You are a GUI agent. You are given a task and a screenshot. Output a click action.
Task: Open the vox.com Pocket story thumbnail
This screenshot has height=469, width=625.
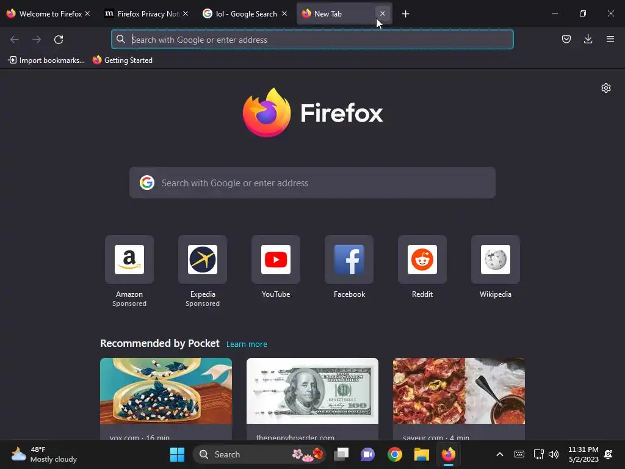166,391
